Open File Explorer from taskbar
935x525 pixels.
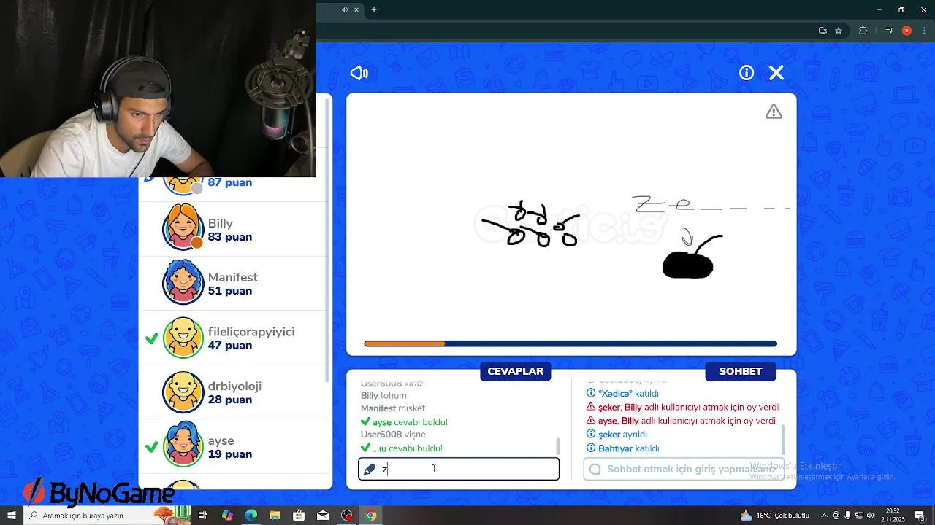275,516
